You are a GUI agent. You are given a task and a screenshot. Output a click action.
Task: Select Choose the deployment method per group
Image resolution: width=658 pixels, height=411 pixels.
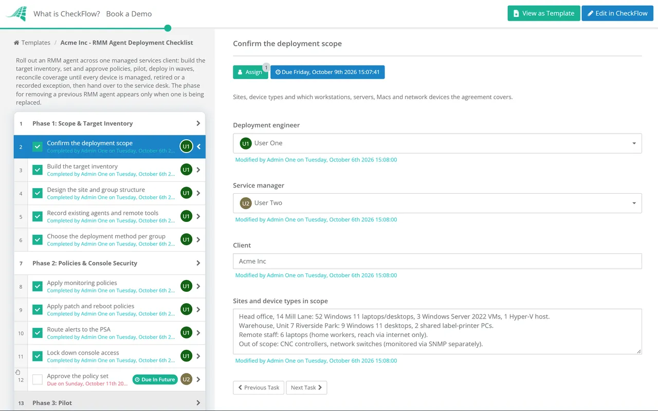click(109, 239)
